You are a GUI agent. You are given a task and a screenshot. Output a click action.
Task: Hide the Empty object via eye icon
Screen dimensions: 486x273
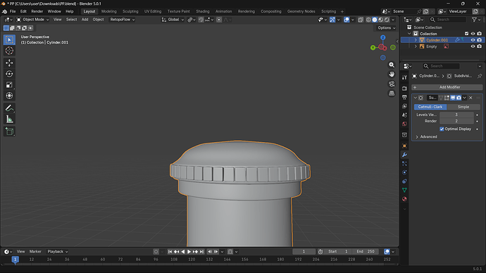click(473, 46)
